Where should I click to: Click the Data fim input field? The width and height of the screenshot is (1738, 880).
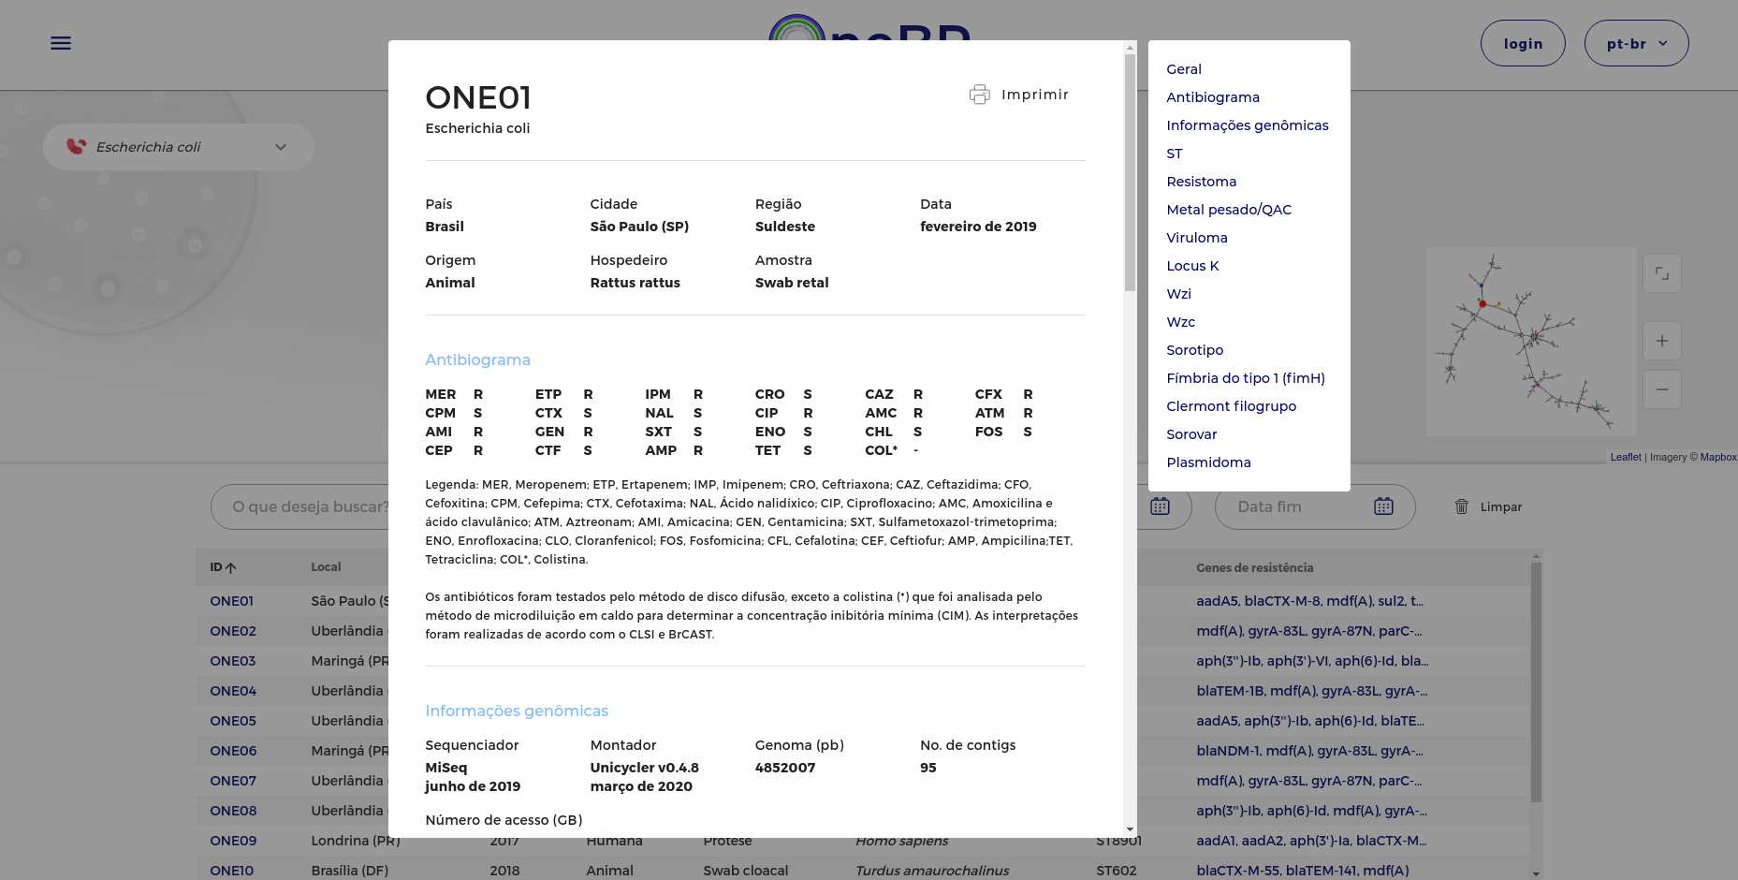click(x=1315, y=506)
